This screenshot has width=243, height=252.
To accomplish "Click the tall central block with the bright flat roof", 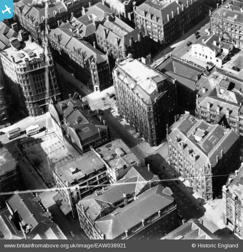I will click(144, 101).
